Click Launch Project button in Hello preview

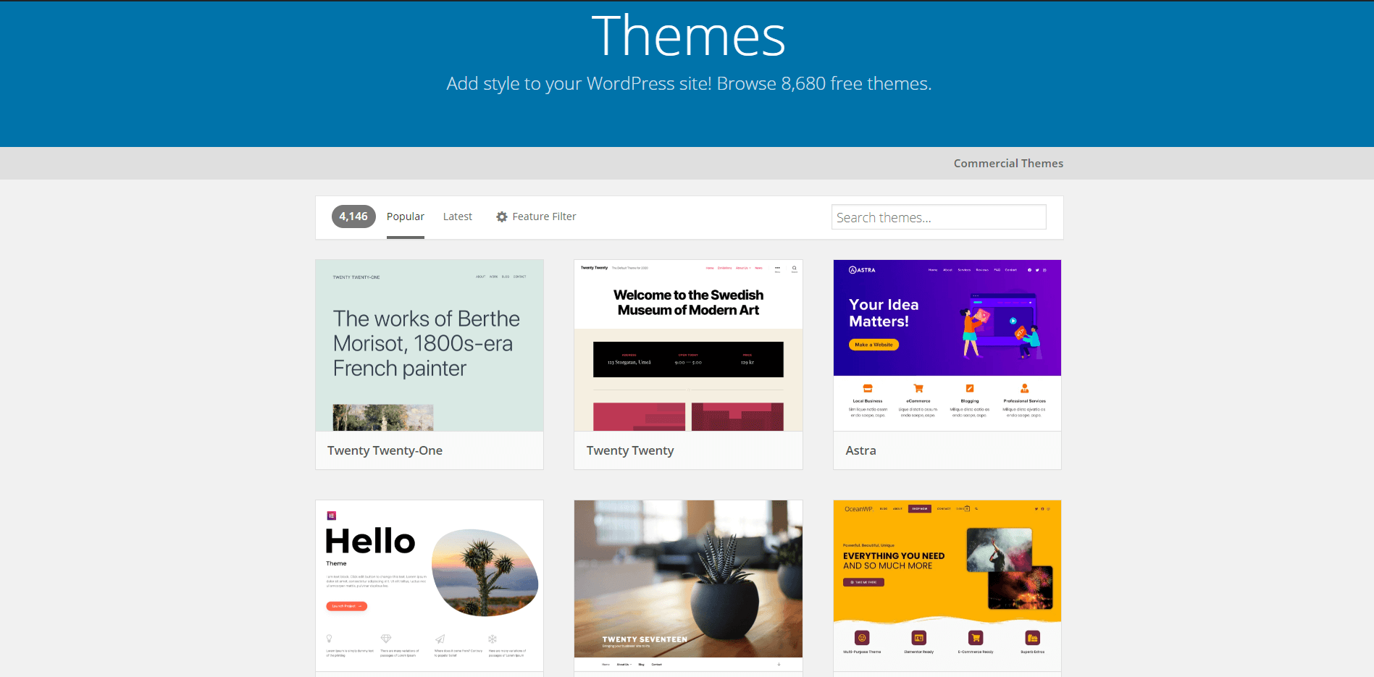[x=346, y=606]
